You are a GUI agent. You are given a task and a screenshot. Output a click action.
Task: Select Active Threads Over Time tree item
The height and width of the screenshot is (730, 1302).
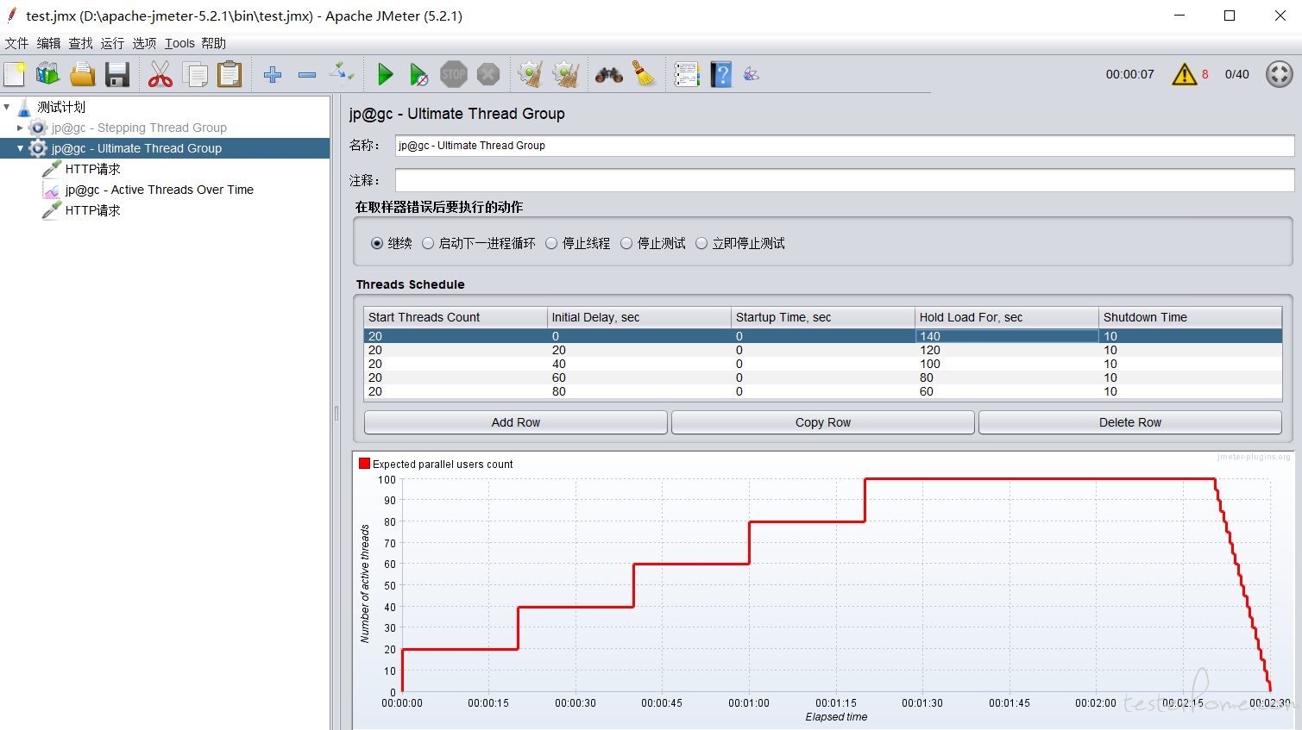coord(159,190)
